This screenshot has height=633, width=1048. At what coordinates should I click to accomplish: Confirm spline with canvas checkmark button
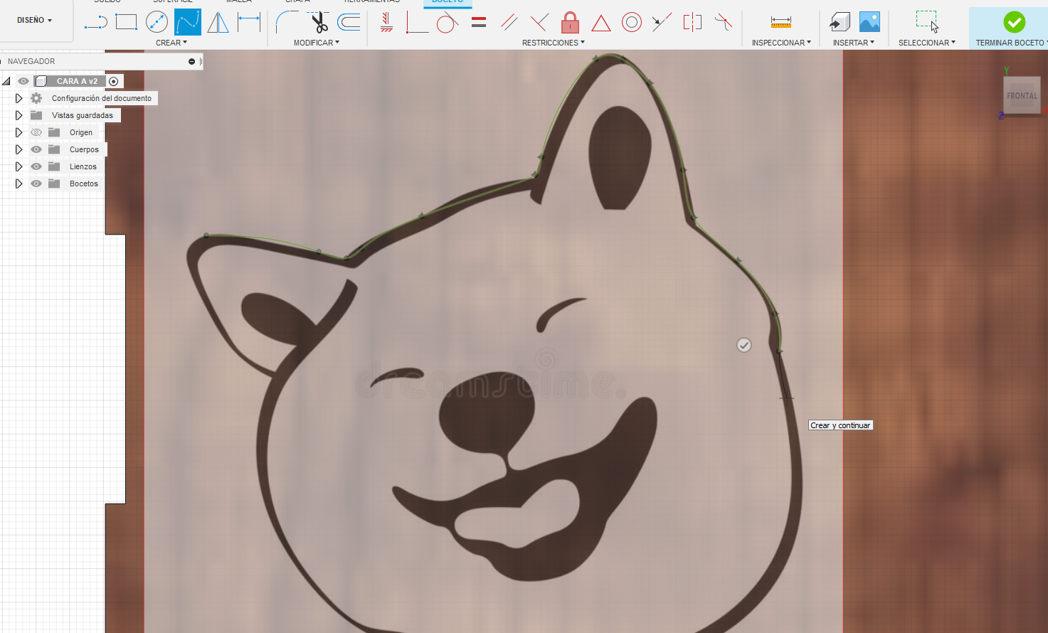(743, 345)
